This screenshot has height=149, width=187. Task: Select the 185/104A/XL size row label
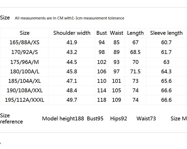point(25,81)
